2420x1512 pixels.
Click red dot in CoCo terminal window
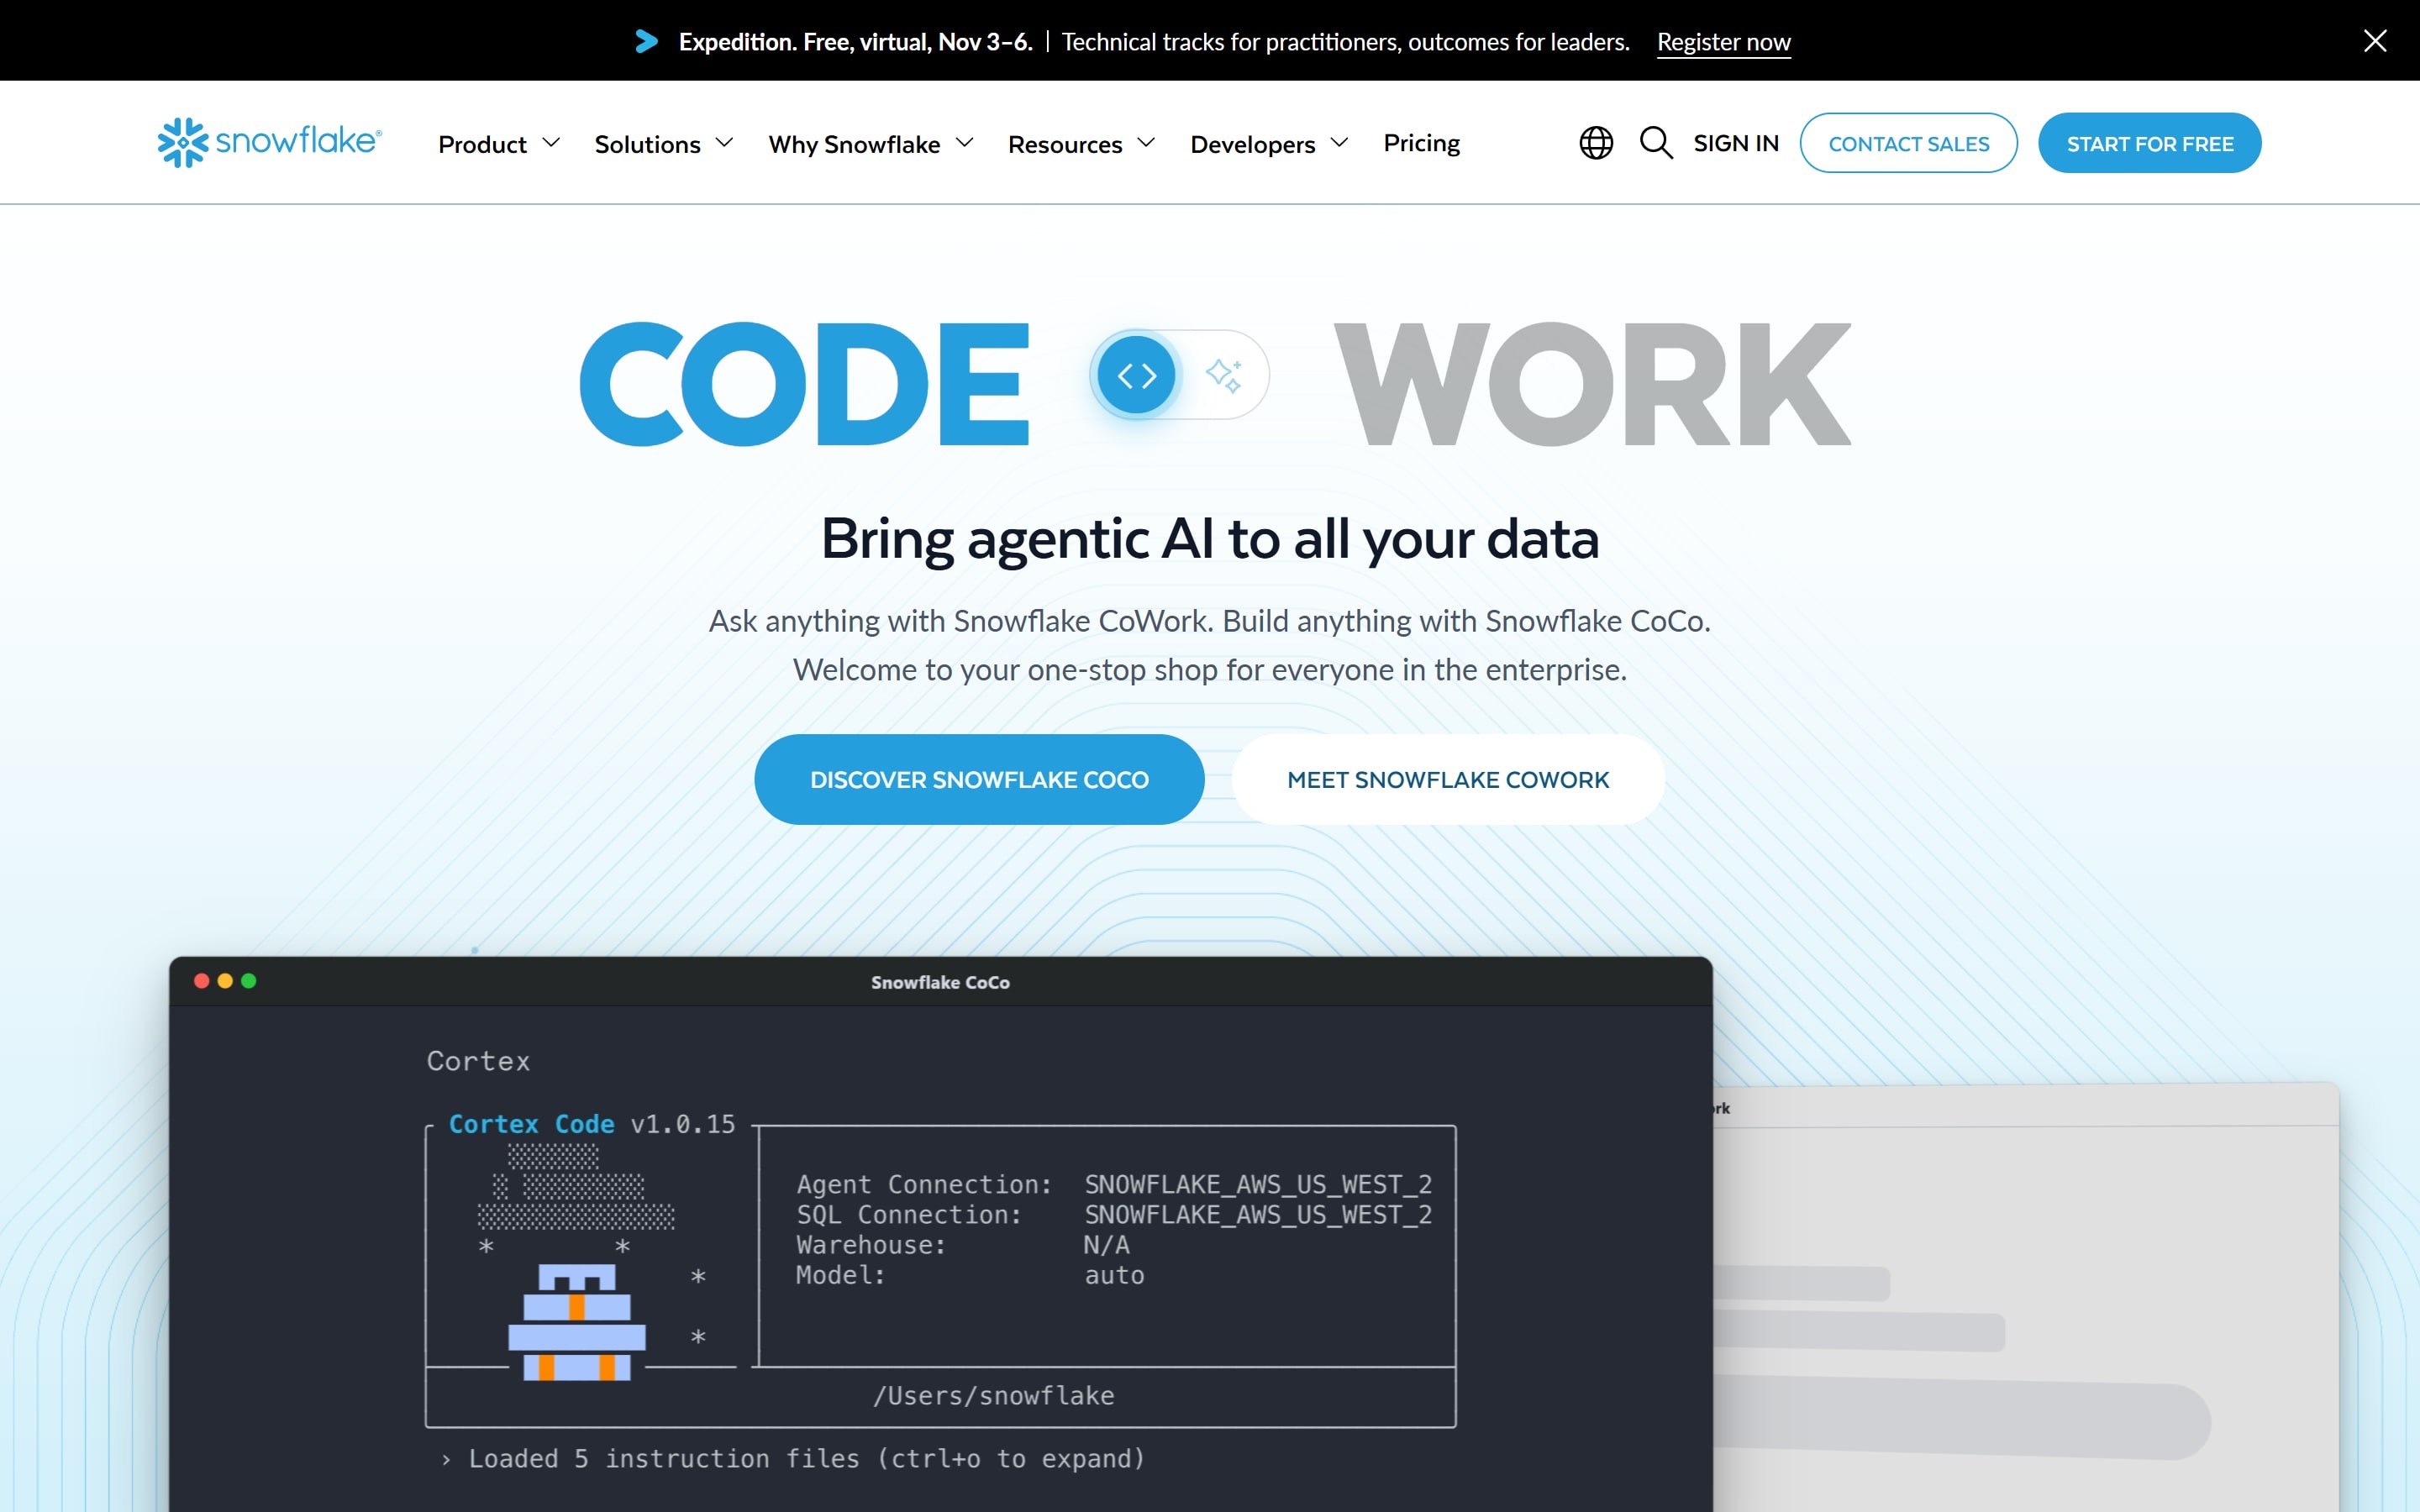pyautogui.click(x=201, y=981)
